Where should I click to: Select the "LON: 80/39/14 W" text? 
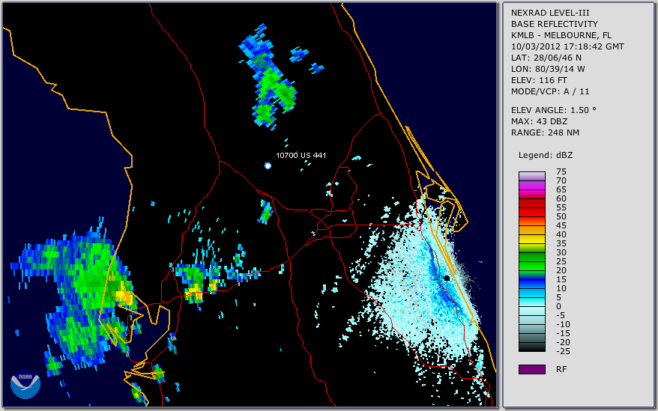point(548,69)
